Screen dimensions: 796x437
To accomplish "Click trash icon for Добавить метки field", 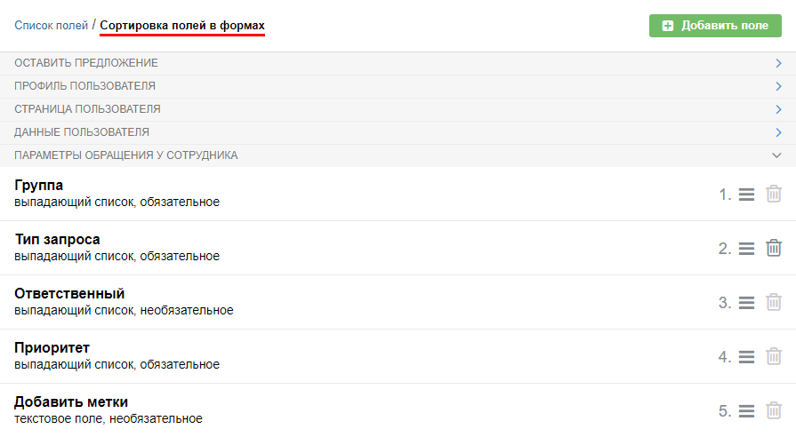I will click(774, 410).
